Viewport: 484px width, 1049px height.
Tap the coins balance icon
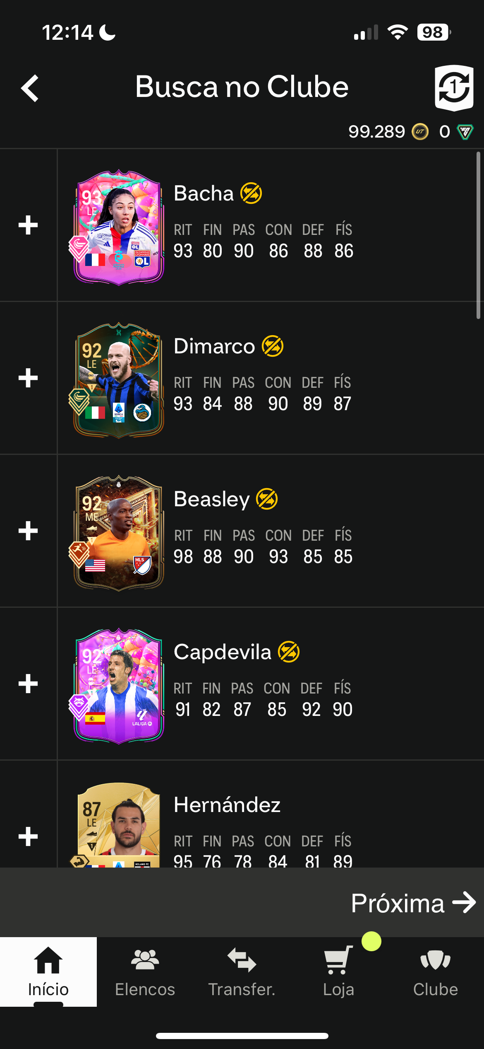pyautogui.click(x=420, y=132)
